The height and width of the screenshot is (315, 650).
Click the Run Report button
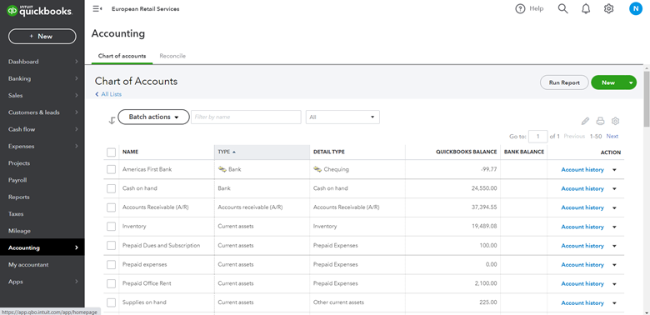pyautogui.click(x=564, y=82)
